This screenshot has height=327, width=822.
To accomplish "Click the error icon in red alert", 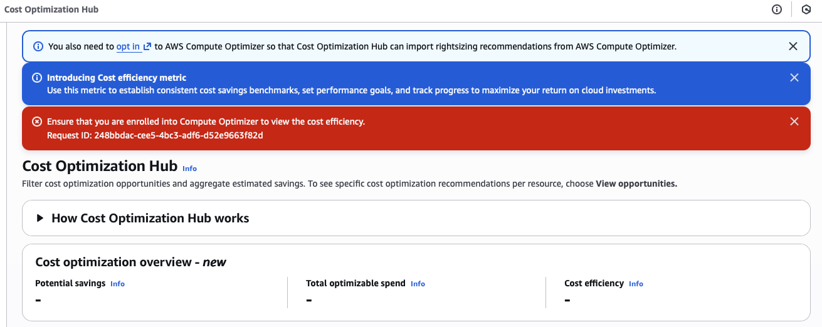I will coord(37,122).
